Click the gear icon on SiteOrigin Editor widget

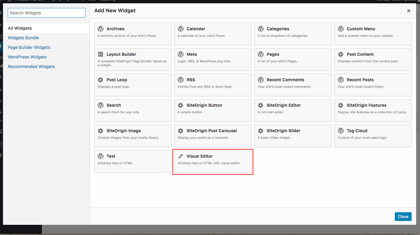click(261, 105)
